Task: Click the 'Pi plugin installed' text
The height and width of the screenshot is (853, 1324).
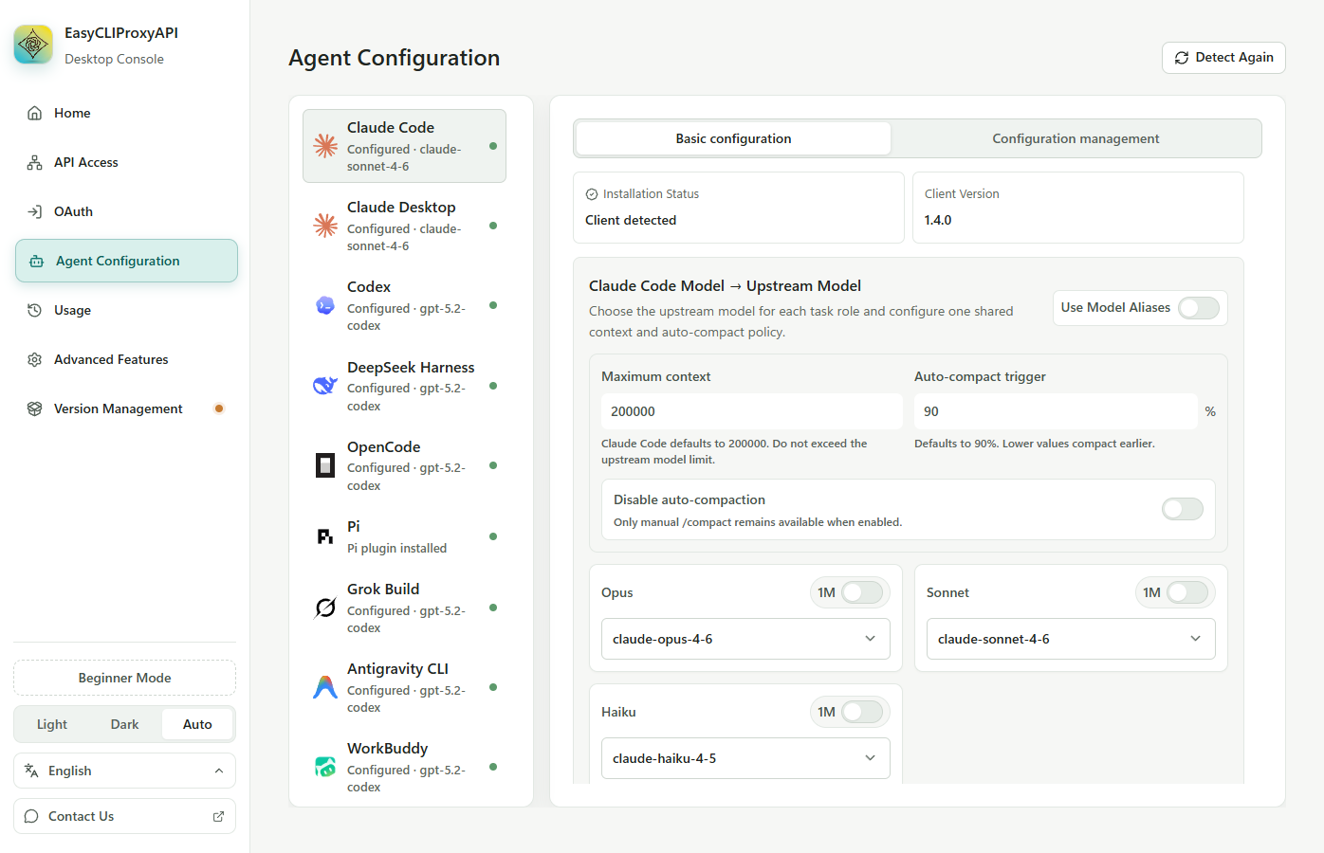Action: 396,548
